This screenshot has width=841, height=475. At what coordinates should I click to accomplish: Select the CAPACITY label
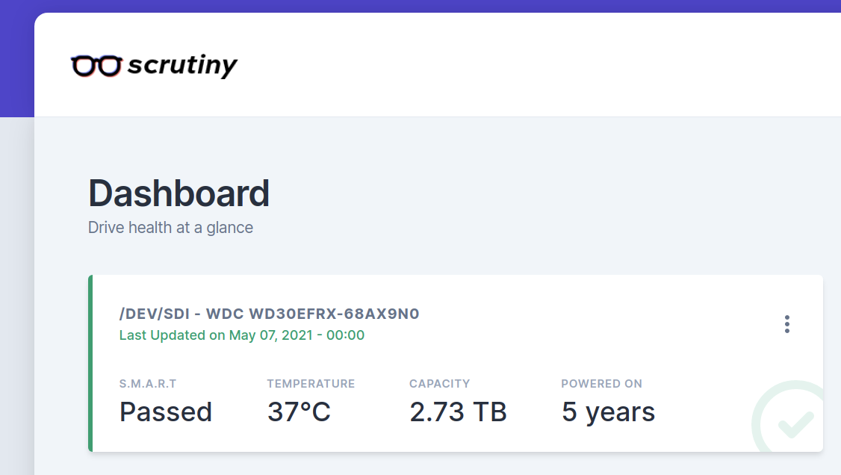439,384
